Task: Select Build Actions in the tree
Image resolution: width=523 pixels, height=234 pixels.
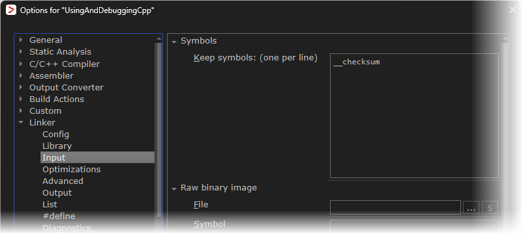Action: 57,99
